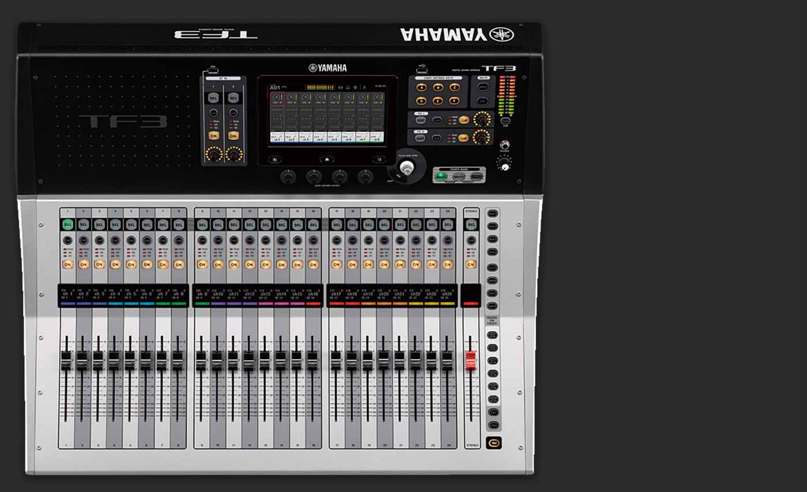The image size is (807, 492).
Task: Click the FX 1 CUE button
Action: (437, 120)
